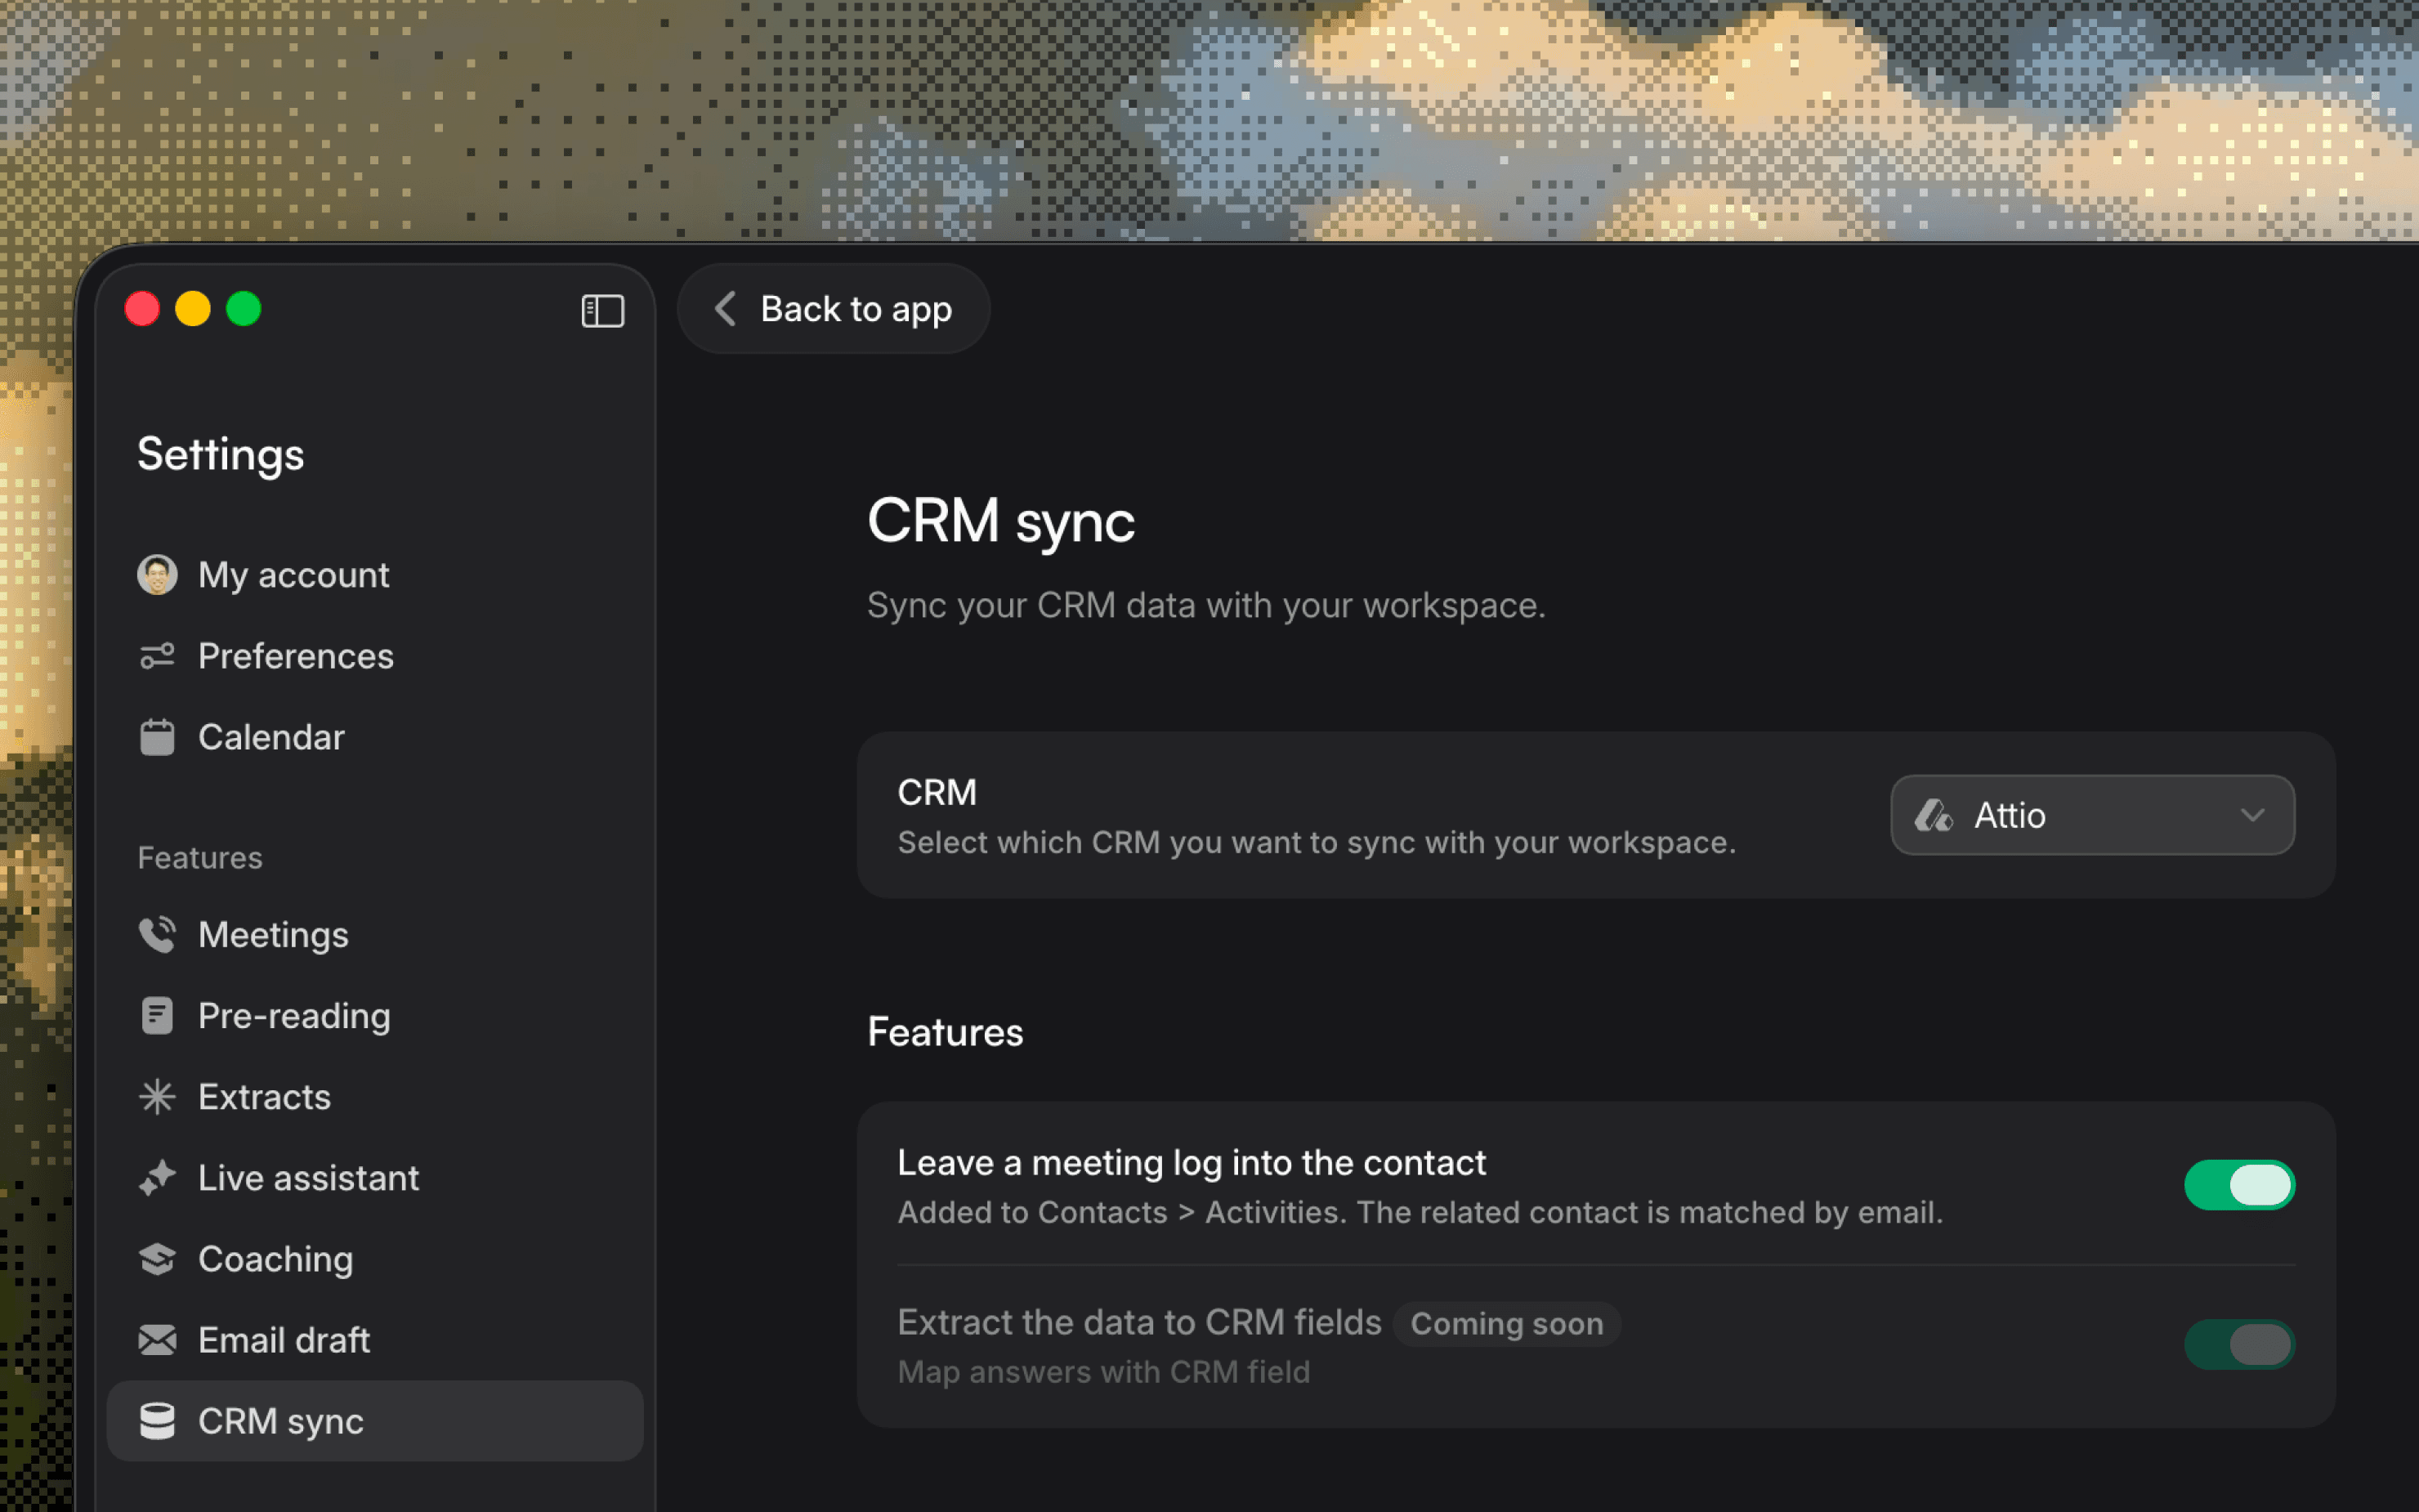Toggle Extract the data to CRM fields
This screenshot has width=2419, height=1512.
[2238, 1344]
